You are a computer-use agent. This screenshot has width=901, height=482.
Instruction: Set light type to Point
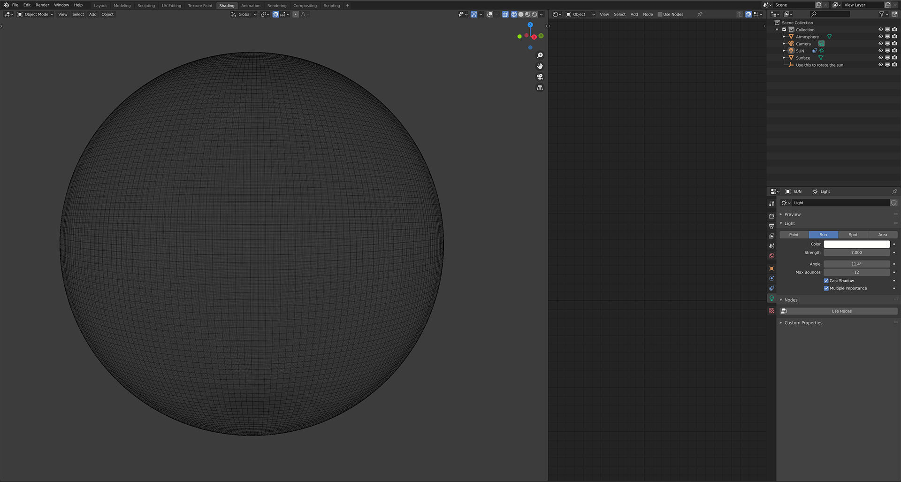pos(794,235)
